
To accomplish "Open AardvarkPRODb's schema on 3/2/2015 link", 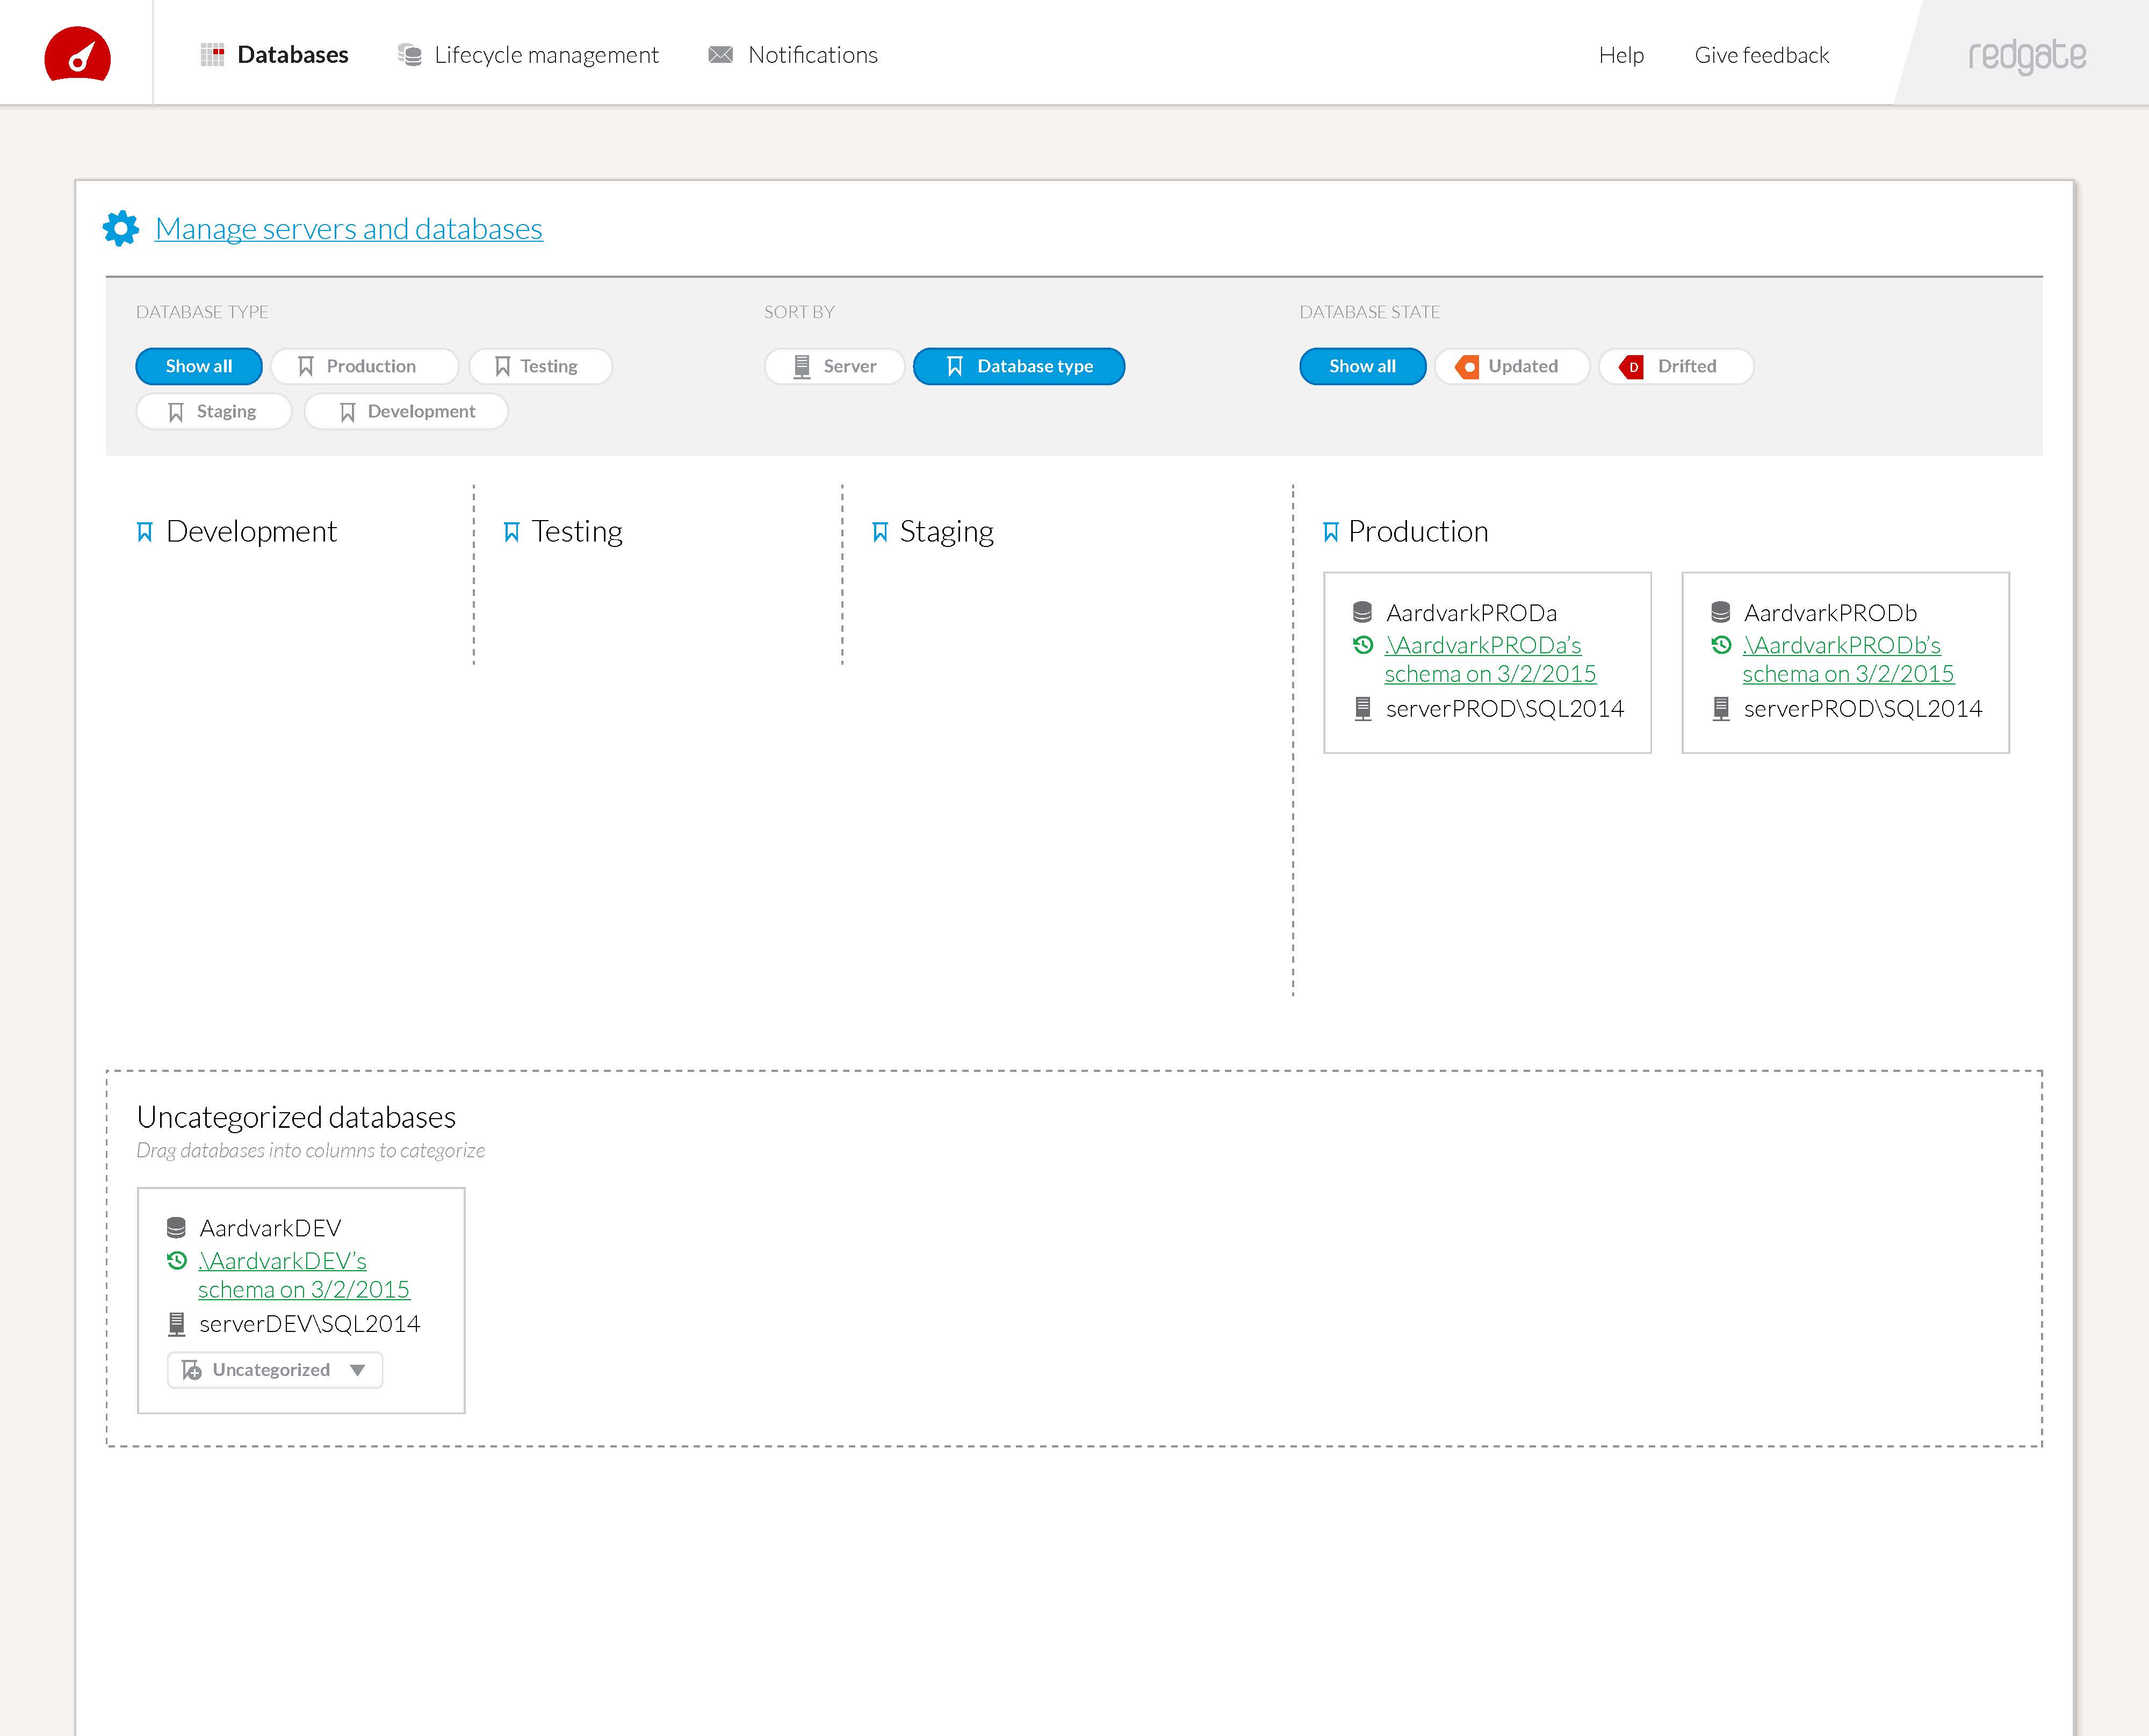I will pyautogui.click(x=1847, y=659).
